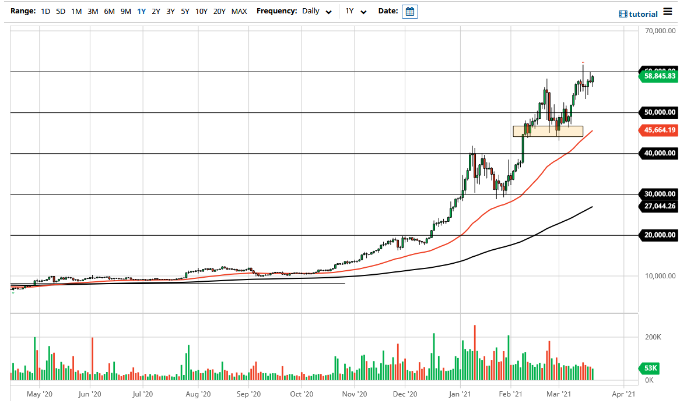The image size is (680, 407).
Task: Click the highlighted consolidation box on chart
Action: click(547, 130)
